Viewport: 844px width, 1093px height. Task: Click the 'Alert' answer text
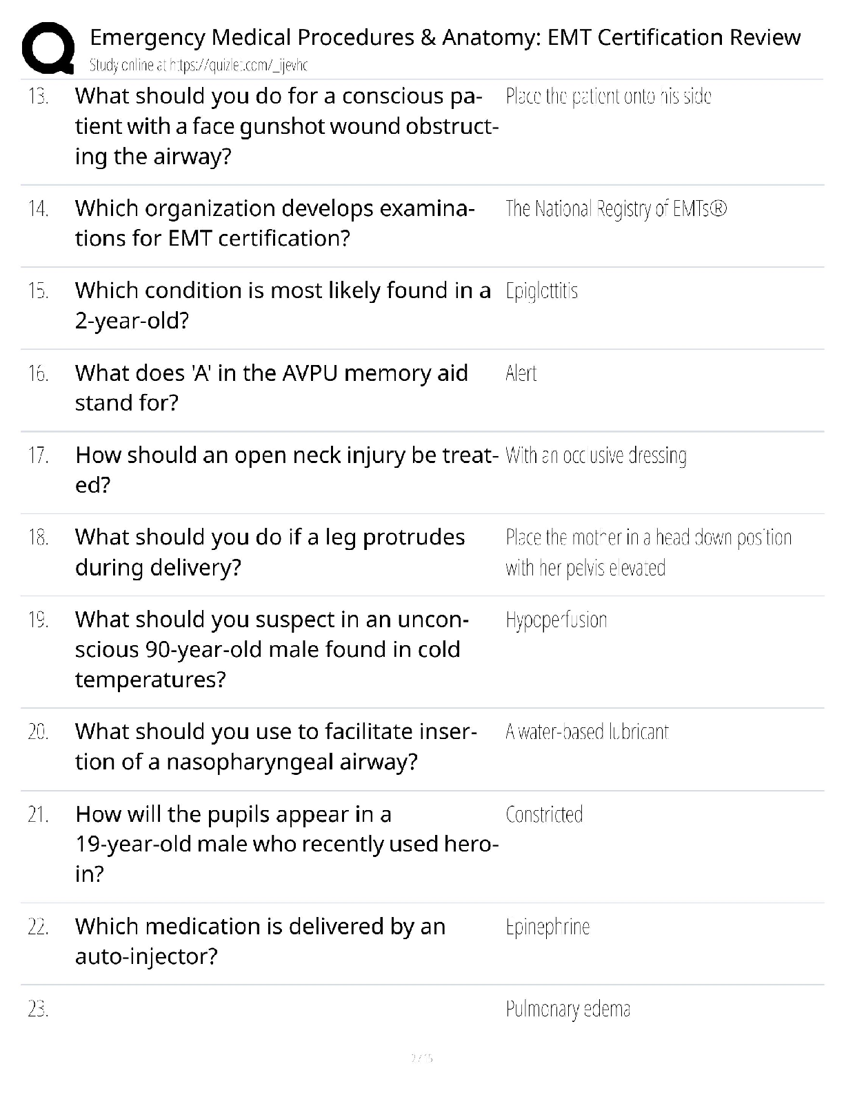[x=521, y=374]
